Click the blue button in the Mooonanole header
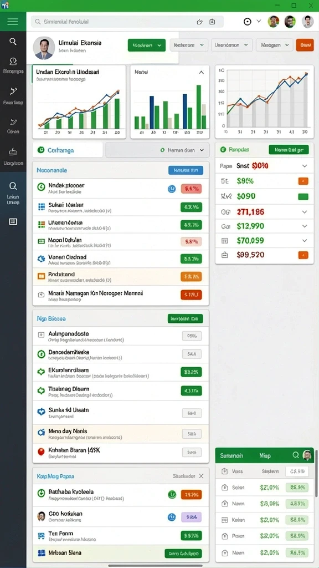 click(186, 170)
